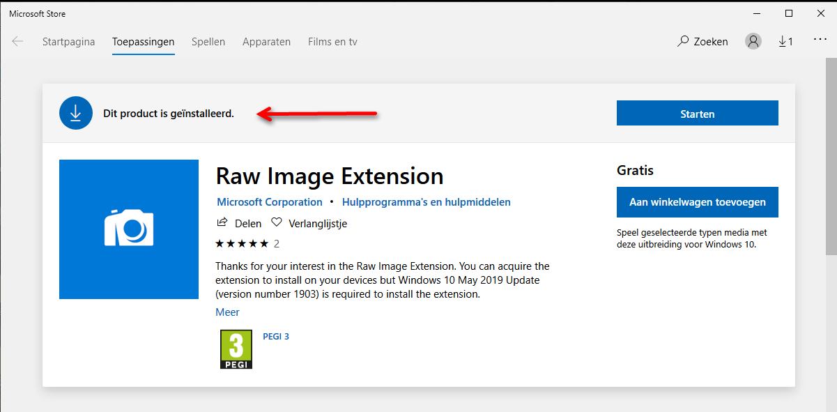Click the PEGI 3 rating badge
Image resolution: width=837 pixels, height=412 pixels.
(x=236, y=349)
